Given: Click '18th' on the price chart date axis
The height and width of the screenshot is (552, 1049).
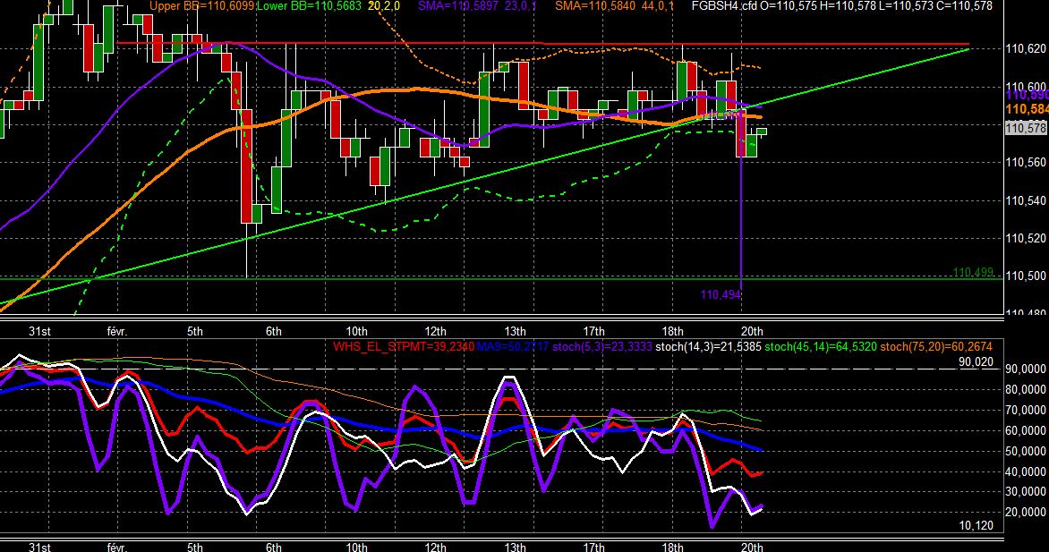Looking at the screenshot, I should 672,331.
